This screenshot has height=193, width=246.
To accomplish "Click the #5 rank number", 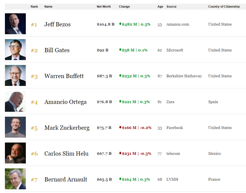I will point(34,128).
